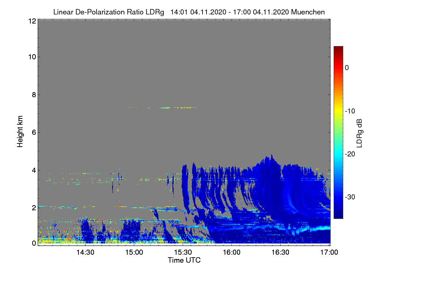Click the y-axis tick label "4"
The width and height of the screenshot is (434, 289).
point(34,170)
